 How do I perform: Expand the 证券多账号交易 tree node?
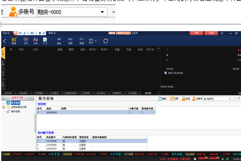(x=4, y=107)
